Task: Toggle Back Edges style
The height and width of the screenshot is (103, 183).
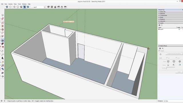Action: [x=10, y=7]
